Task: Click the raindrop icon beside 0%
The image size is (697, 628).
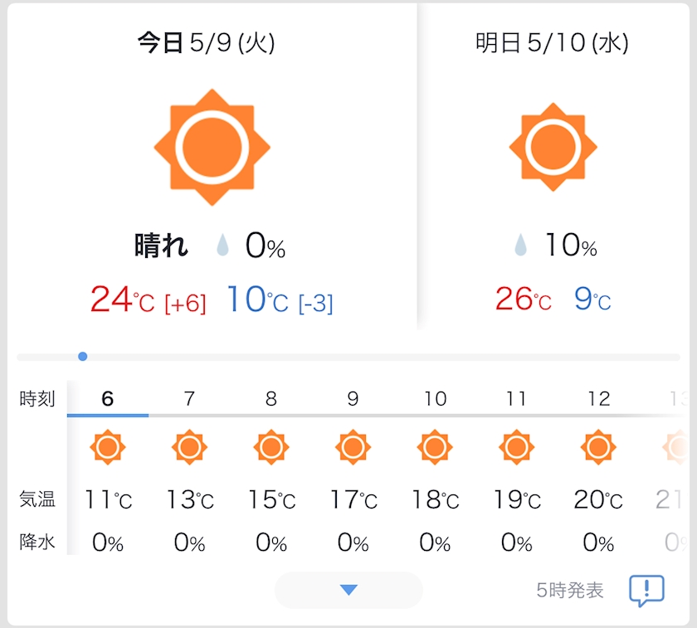Action: pyautogui.click(x=222, y=246)
